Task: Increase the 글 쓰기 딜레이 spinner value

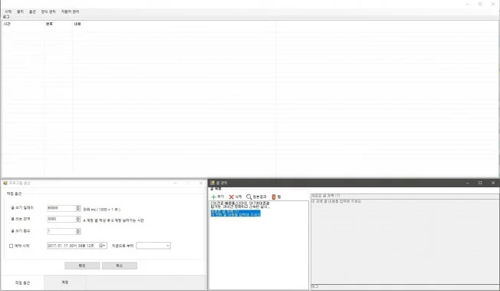Action: tap(78, 207)
